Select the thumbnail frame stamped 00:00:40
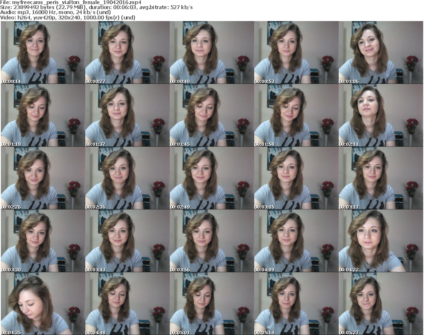 (x=212, y=52)
